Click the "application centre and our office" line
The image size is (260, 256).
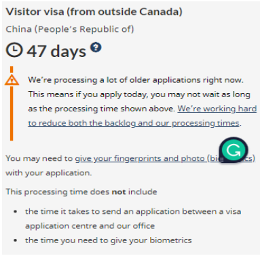click(90, 226)
